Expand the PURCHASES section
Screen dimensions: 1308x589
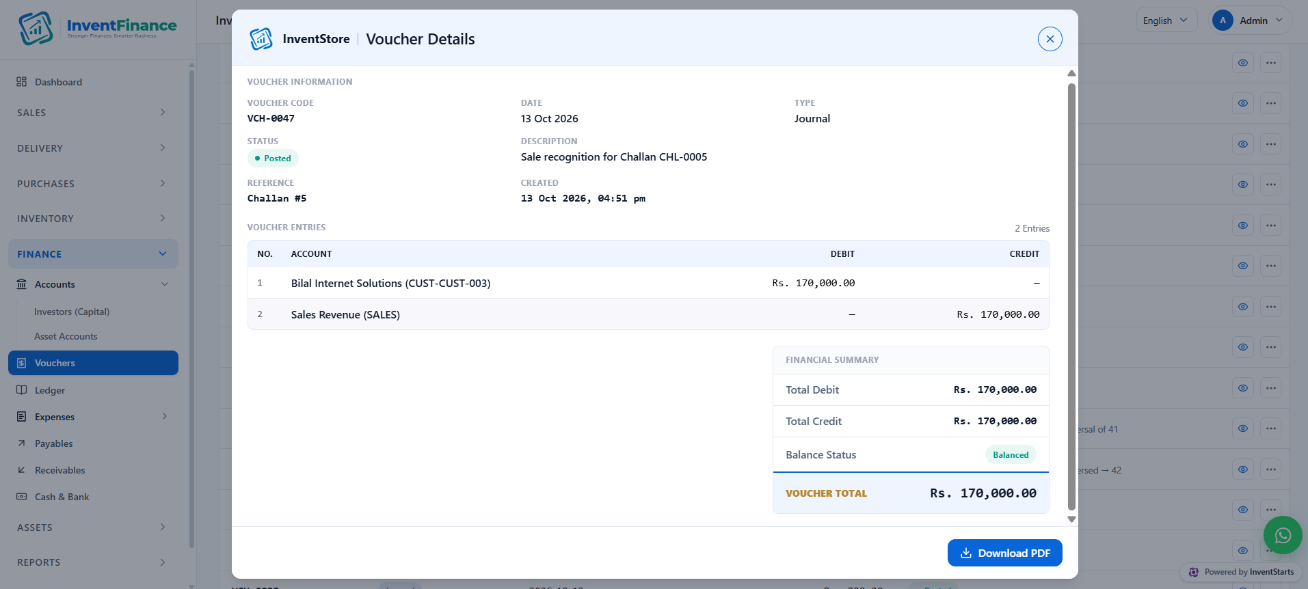point(93,184)
